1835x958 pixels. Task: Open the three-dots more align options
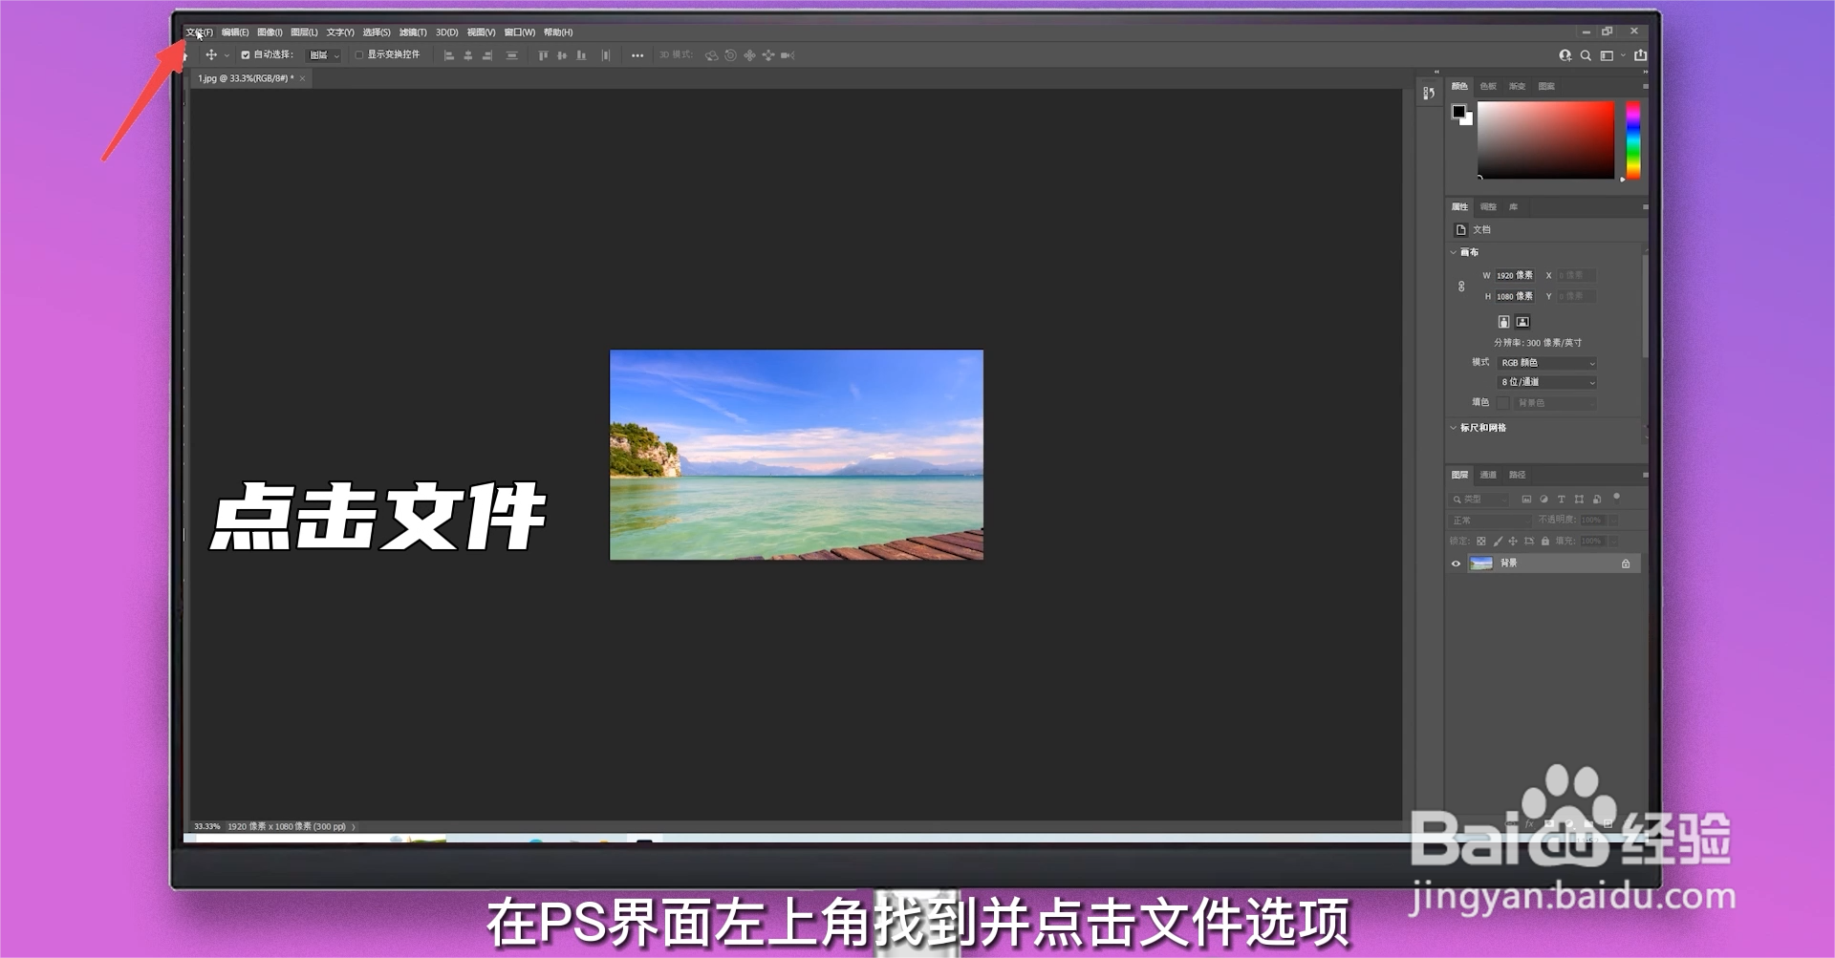[637, 55]
